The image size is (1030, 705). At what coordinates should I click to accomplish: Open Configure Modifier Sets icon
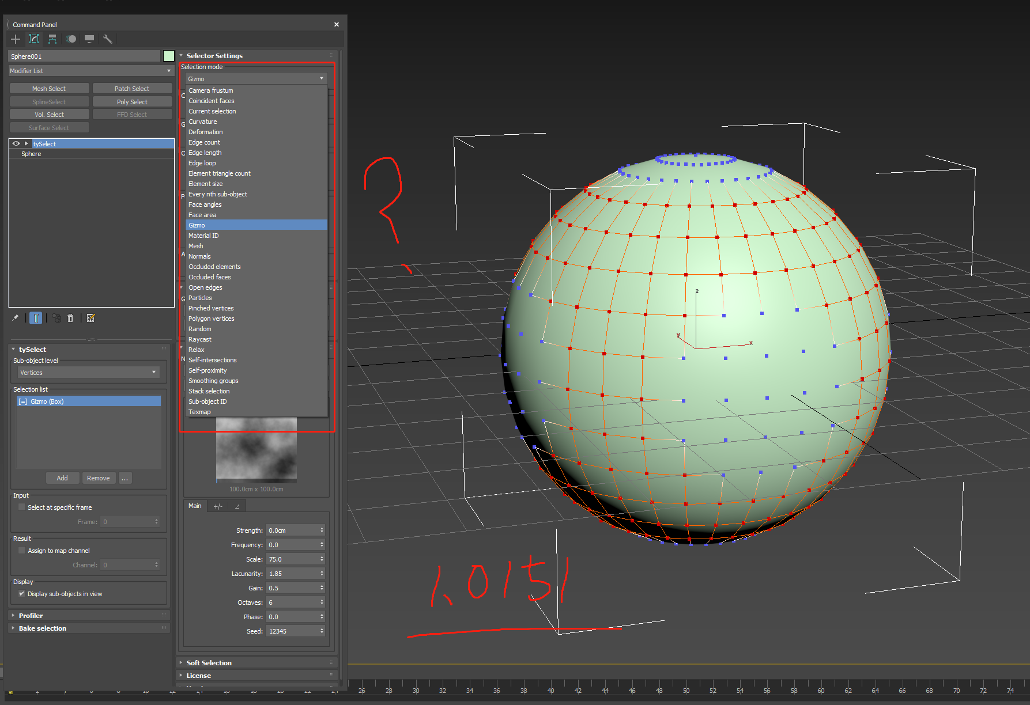point(90,318)
